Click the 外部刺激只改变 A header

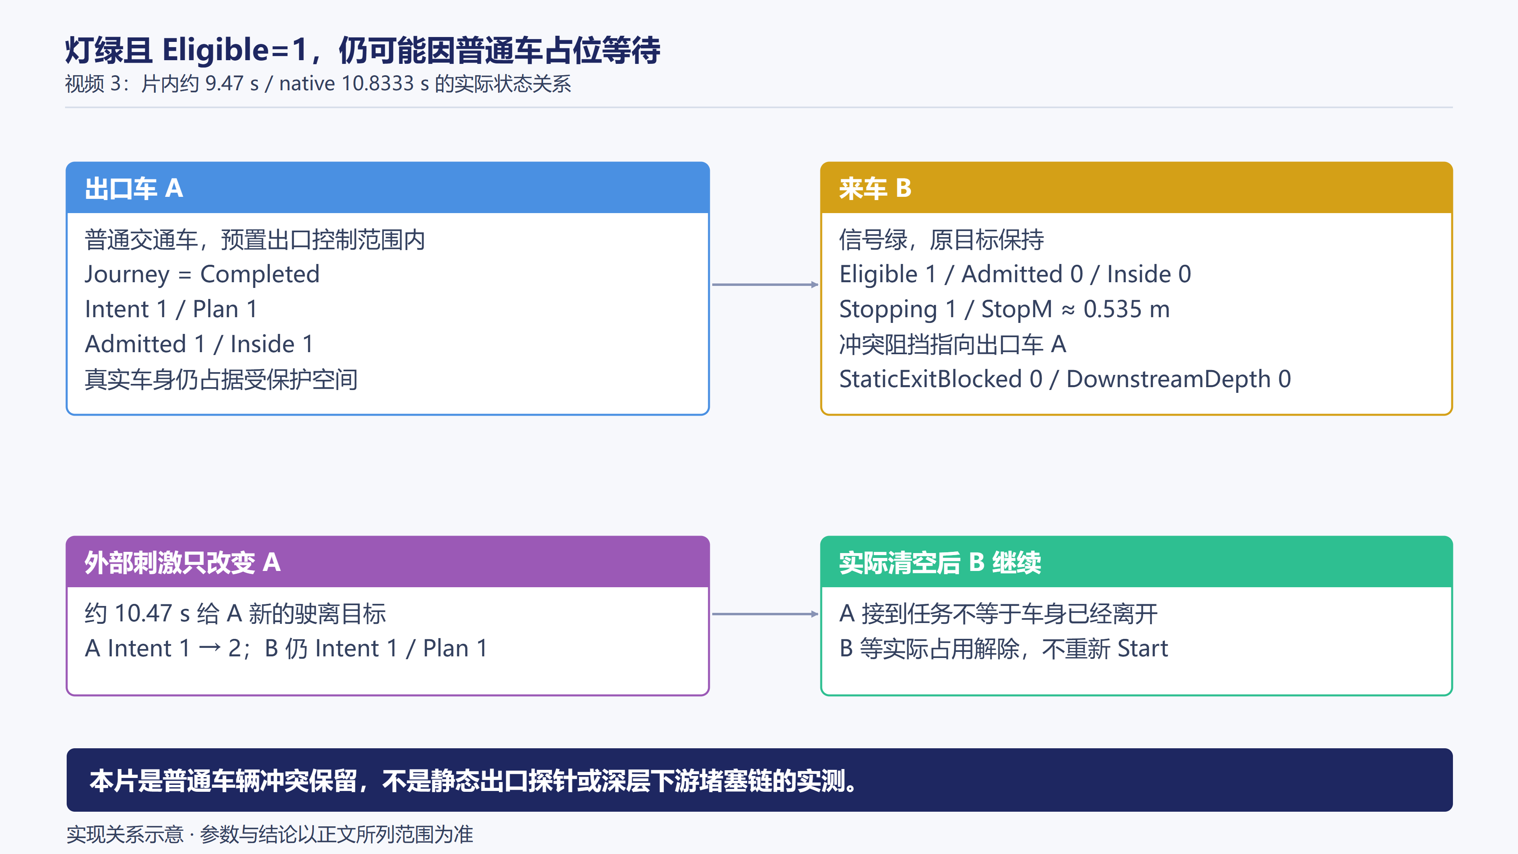point(388,562)
